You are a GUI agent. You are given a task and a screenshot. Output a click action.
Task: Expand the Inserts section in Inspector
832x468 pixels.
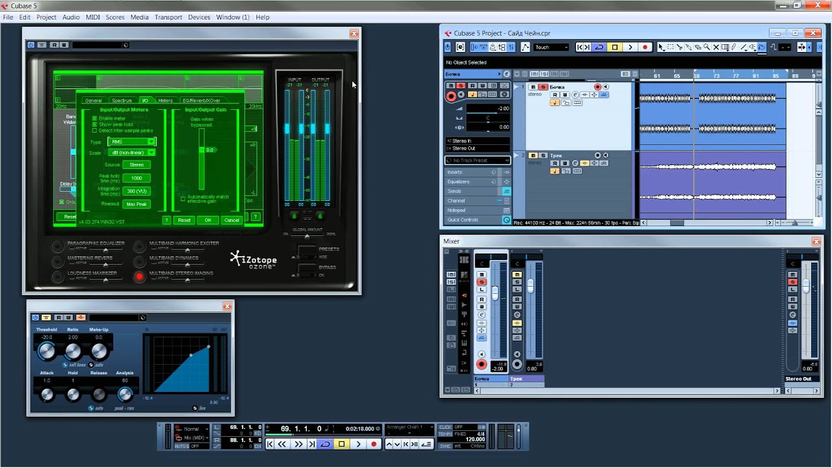pyautogui.click(x=478, y=172)
